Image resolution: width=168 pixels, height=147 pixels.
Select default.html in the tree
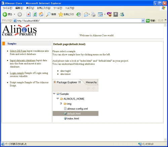point(76,114)
